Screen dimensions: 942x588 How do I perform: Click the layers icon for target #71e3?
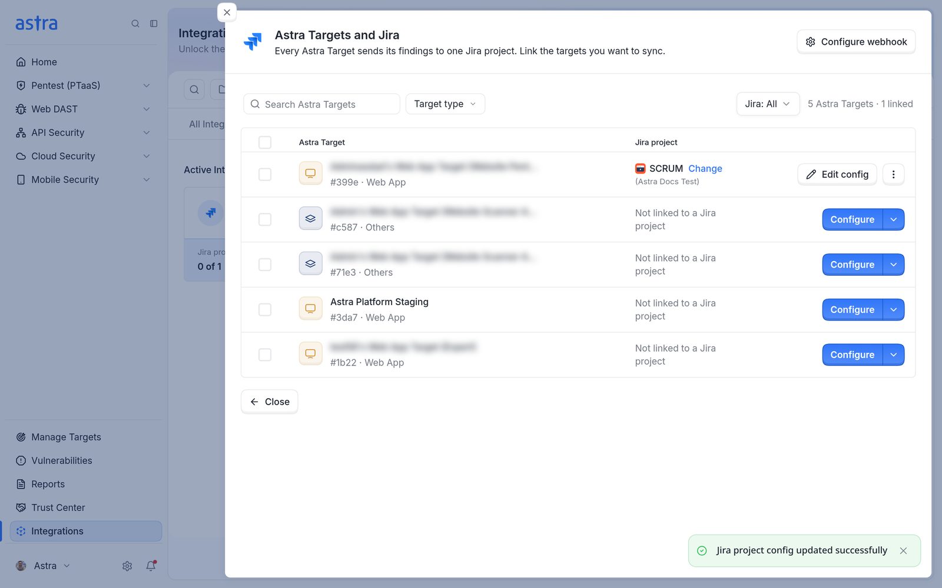pos(310,263)
